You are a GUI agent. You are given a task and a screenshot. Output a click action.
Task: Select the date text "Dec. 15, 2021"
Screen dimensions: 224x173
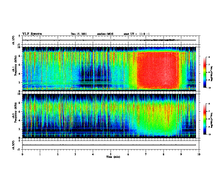coord(79,34)
